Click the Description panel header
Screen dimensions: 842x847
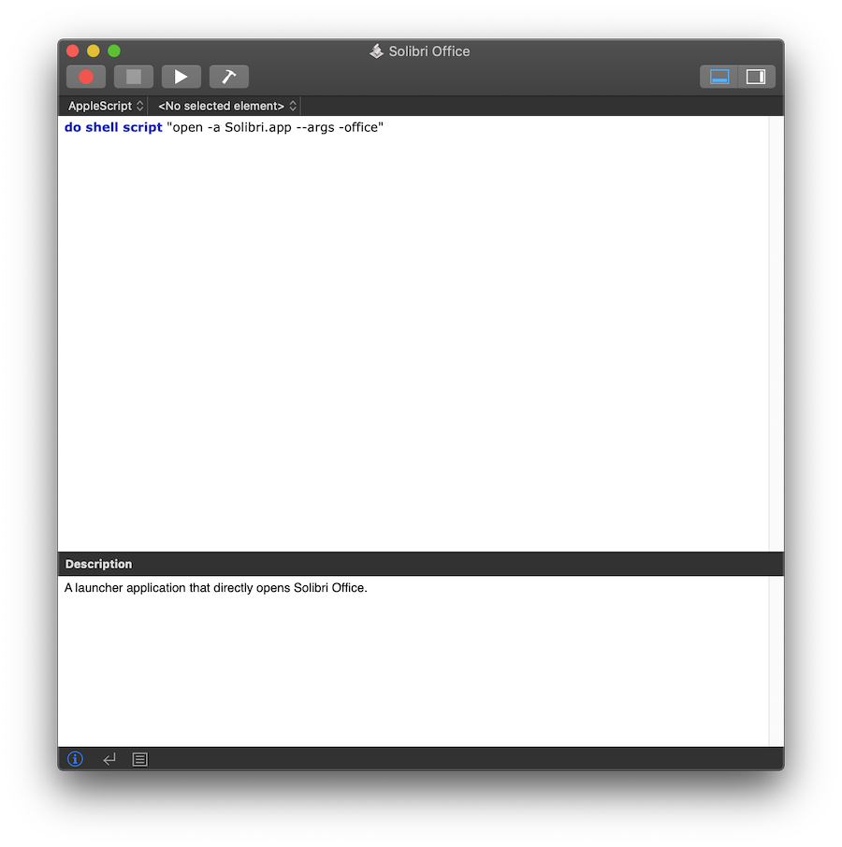420,564
